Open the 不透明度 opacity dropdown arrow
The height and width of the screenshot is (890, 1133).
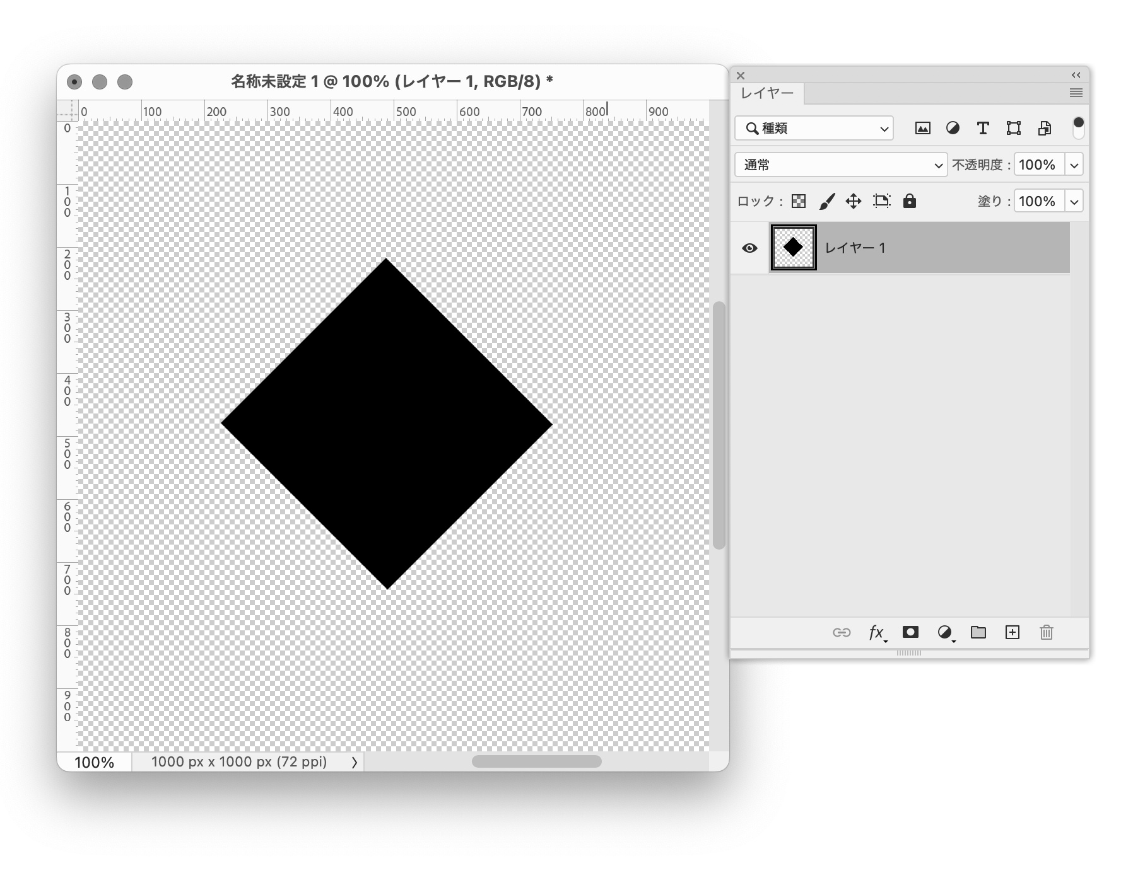point(1074,165)
